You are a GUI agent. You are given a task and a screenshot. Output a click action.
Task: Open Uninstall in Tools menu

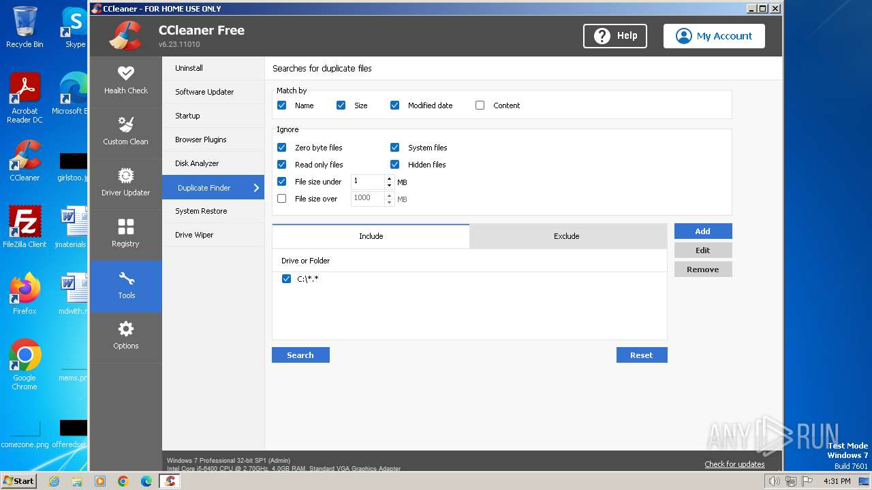[213, 68]
